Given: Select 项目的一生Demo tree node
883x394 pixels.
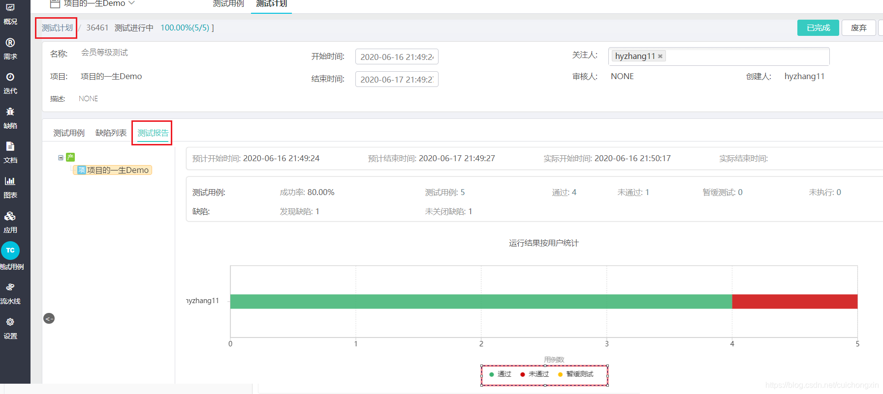Looking at the screenshot, I should click(x=113, y=170).
